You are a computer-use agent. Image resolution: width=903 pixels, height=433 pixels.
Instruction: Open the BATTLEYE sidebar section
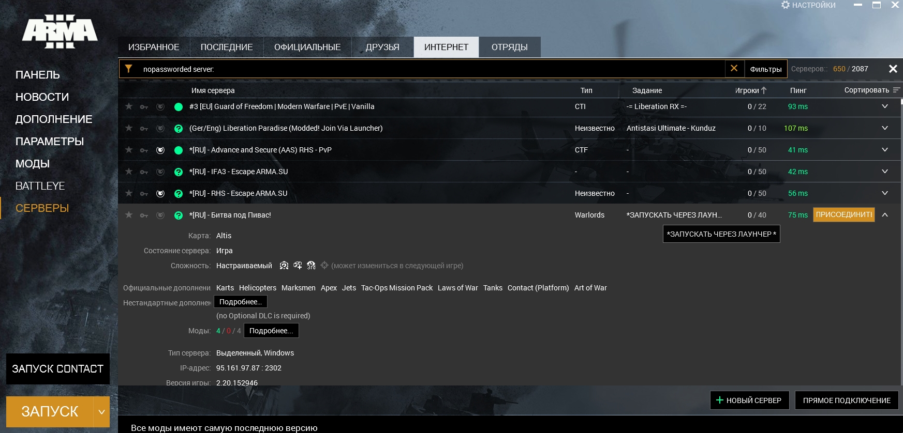[40, 186]
